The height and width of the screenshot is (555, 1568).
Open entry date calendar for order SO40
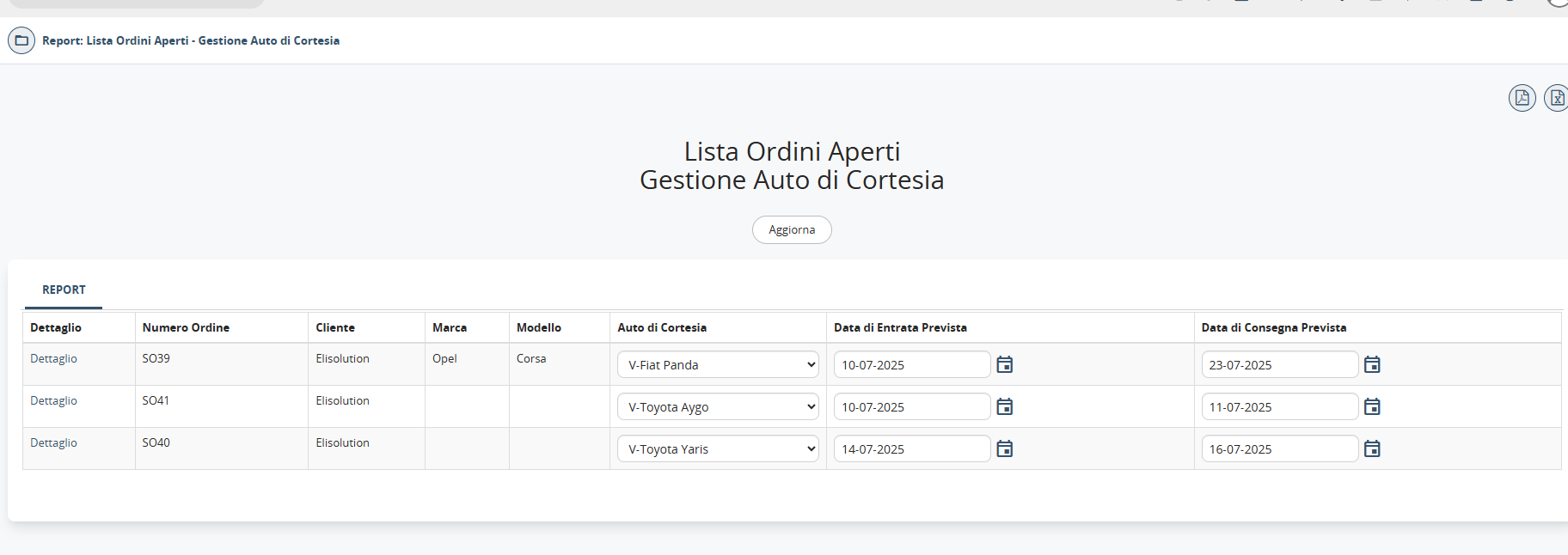click(1004, 449)
